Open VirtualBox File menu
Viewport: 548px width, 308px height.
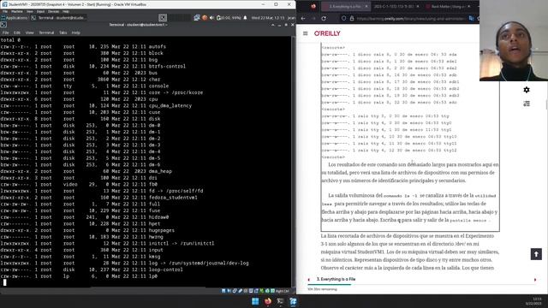pyautogui.click(x=5, y=11)
